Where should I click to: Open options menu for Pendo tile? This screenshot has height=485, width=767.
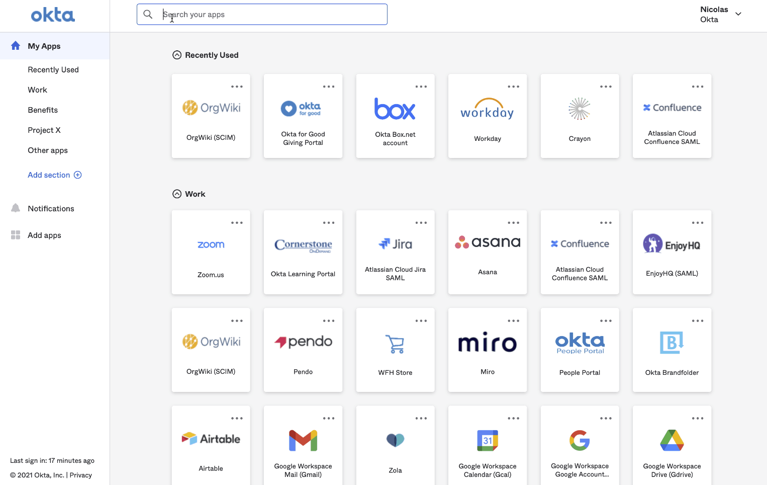[329, 320]
